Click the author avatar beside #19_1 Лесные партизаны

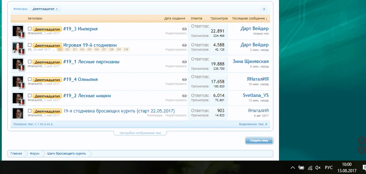pyautogui.click(x=18, y=64)
